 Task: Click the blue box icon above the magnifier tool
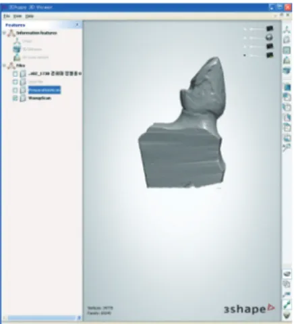click(x=287, y=138)
